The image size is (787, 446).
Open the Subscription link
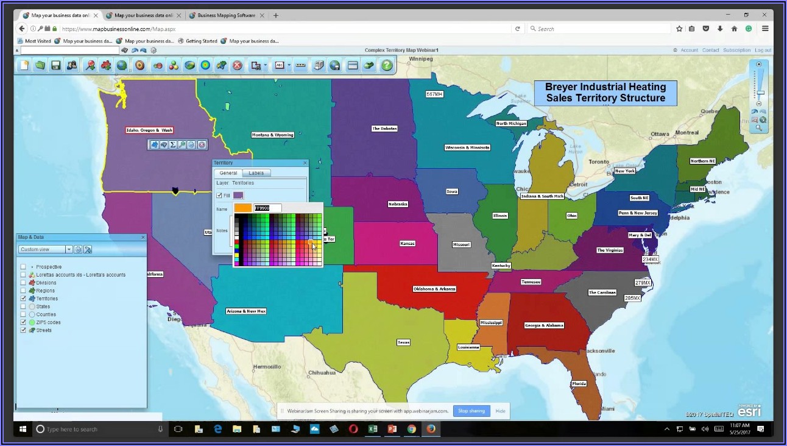pyautogui.click(x=736, y=50)
